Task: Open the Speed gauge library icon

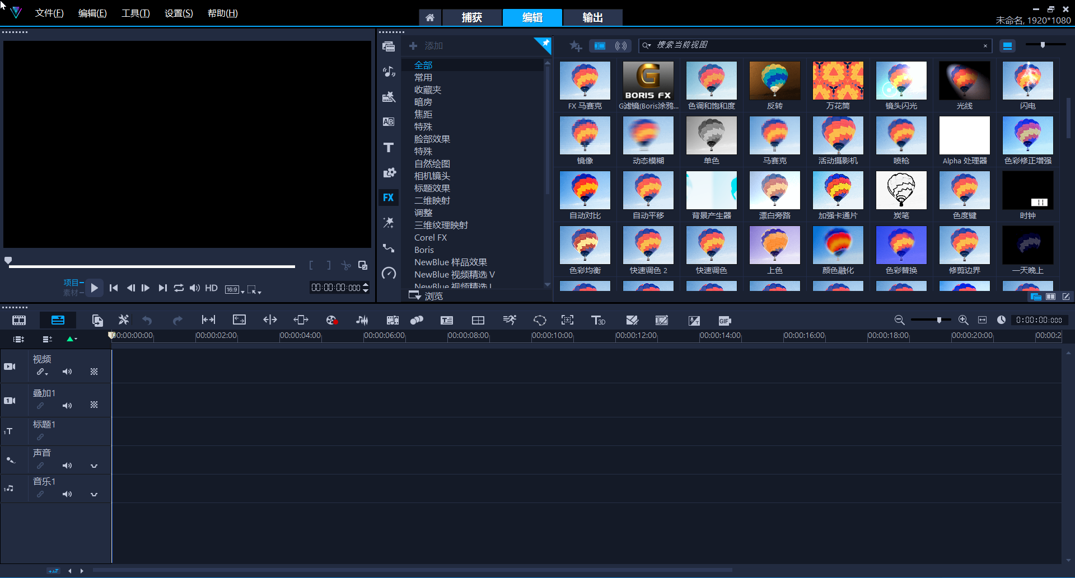Action: coord(389,273)
